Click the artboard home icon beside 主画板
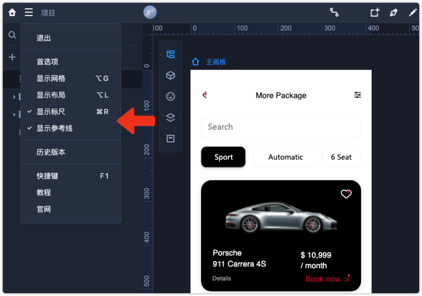This screenshot has height=296, width=422. pos(195,62)
